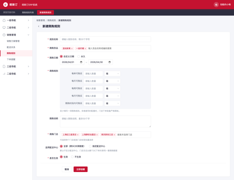The width and height of the screenshot is (234, 180).
Task: Open calendar picker for start date 2026/04/01
Action: click(x=81, y=62)
